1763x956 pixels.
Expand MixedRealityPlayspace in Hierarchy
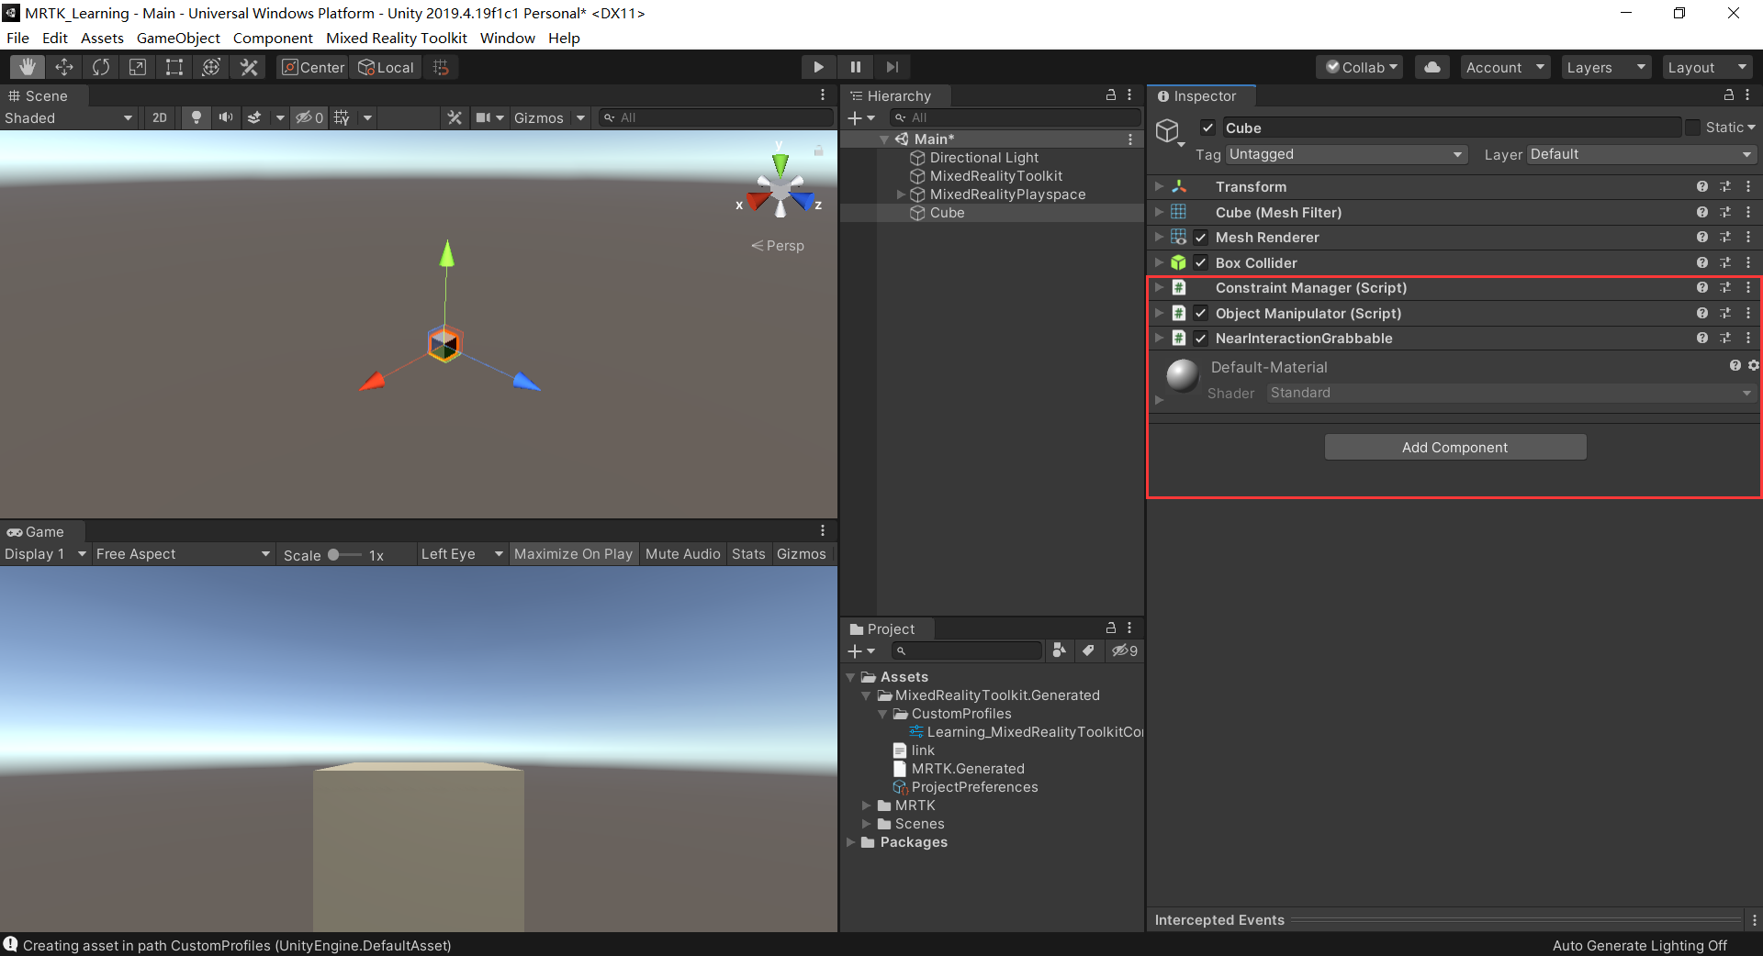(x=901, y=195)
